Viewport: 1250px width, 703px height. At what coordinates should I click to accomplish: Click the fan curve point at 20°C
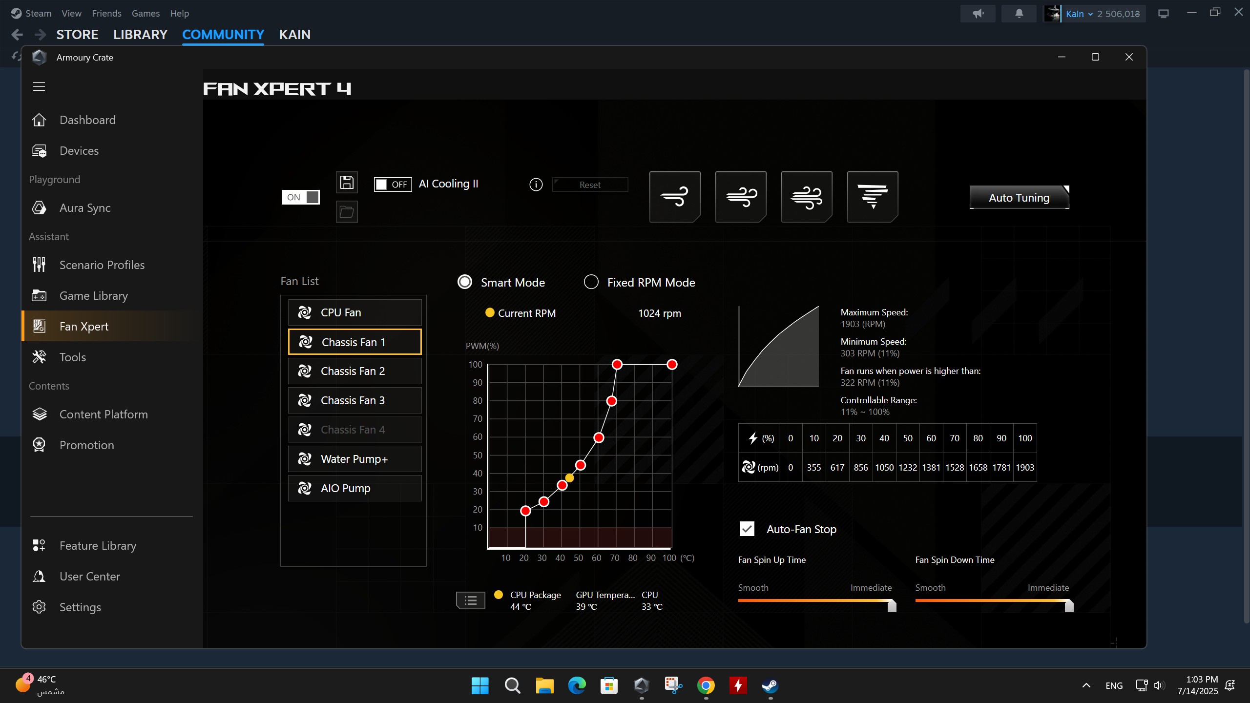pyautogui.click(x=525, y=511)
